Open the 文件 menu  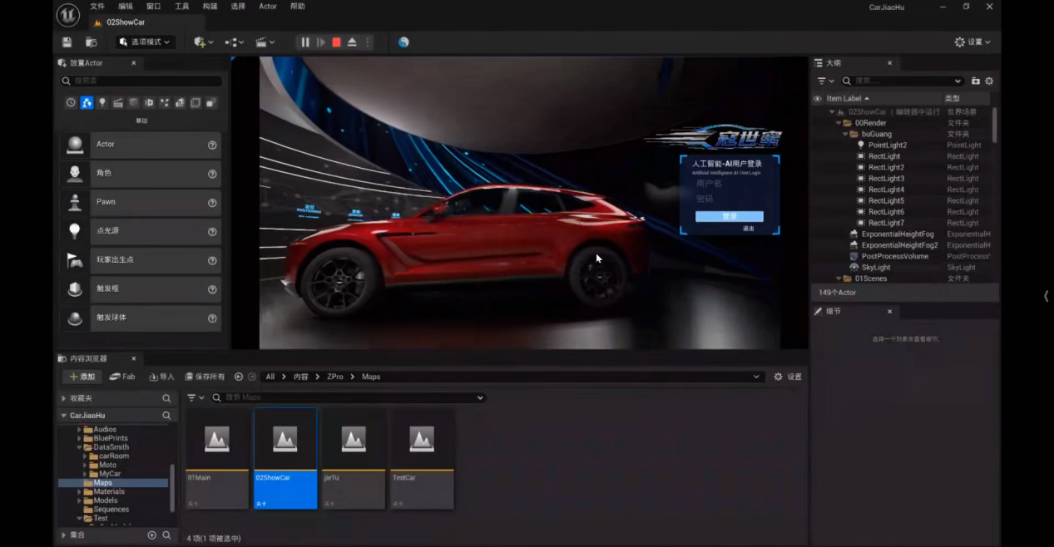[x=97, y=7]
